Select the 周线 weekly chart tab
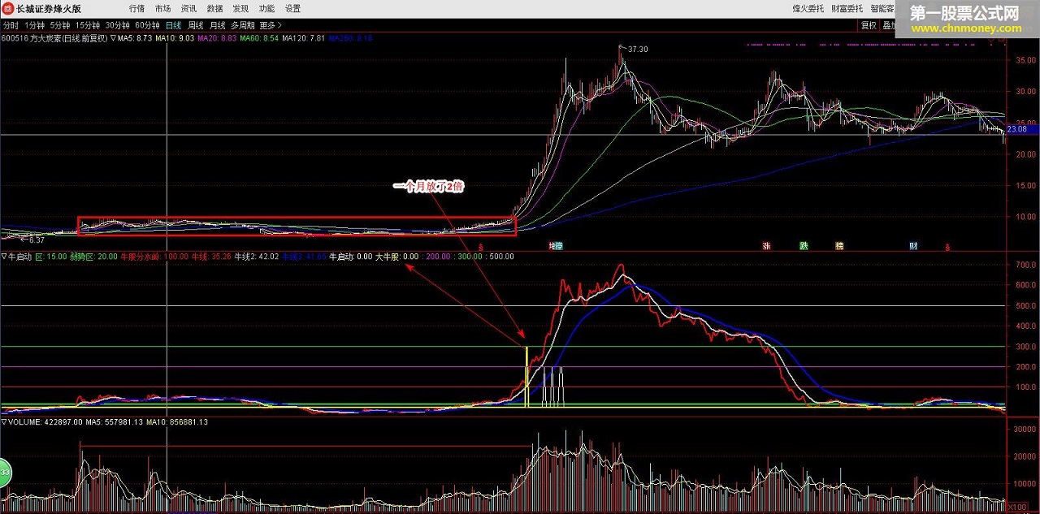The height and width of the screenshot is (514, 1040). click(x=195, y=25)
